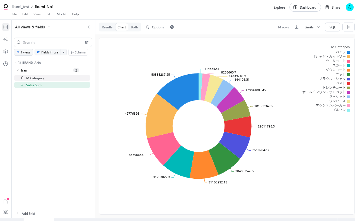Screen dimensions: 355x221
Task: Open the View menu
Action: (x=37, y=14)
